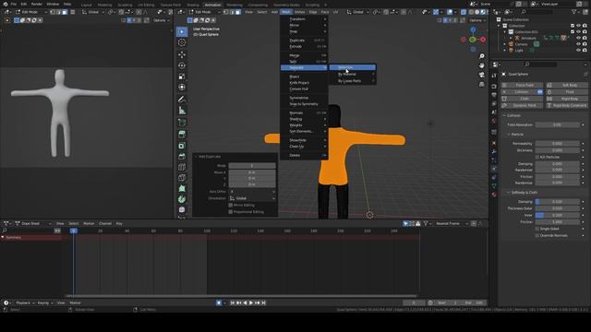This screenshot has width=591, height=332.
Task: Toggle visibility of Collection in outliner
Action: point(579,26)
